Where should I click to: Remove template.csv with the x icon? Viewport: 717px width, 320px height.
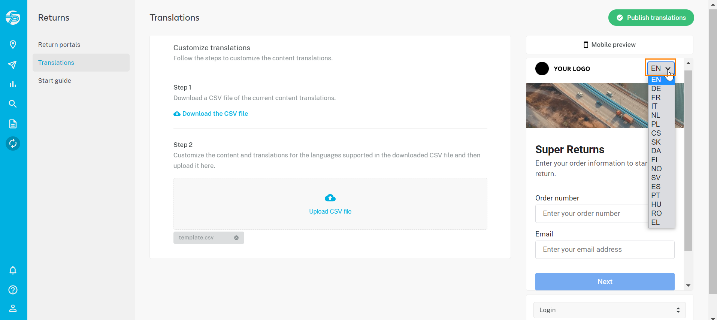[x=236, y=238]
